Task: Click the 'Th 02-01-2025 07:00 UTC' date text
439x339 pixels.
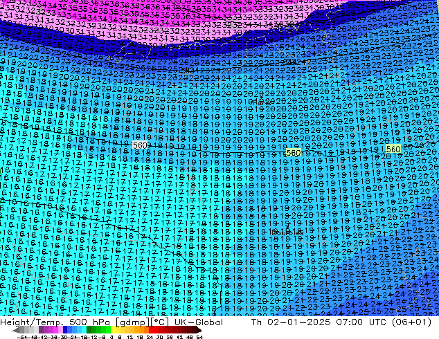Action: pyautogui.click(x=317, y=322)
